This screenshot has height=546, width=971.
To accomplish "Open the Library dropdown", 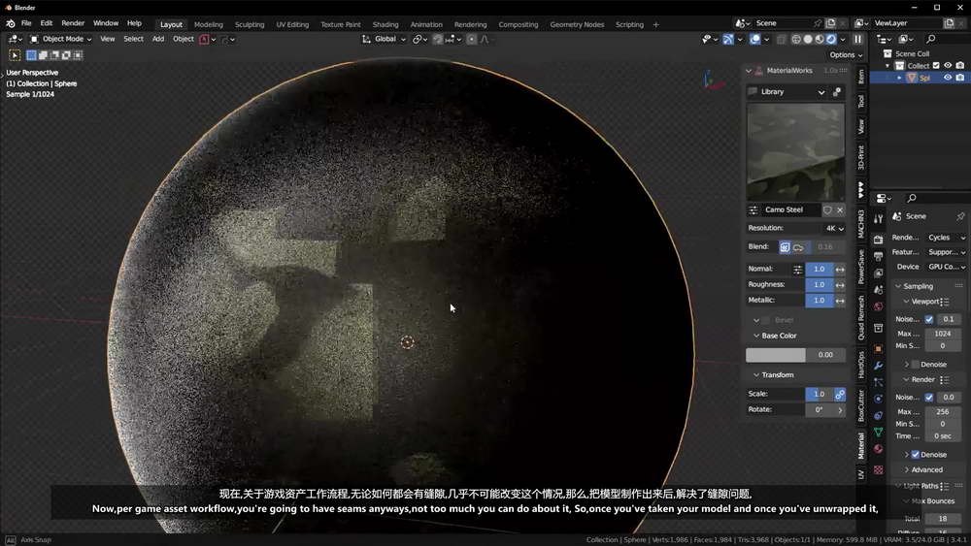I will tap(787, 92).
